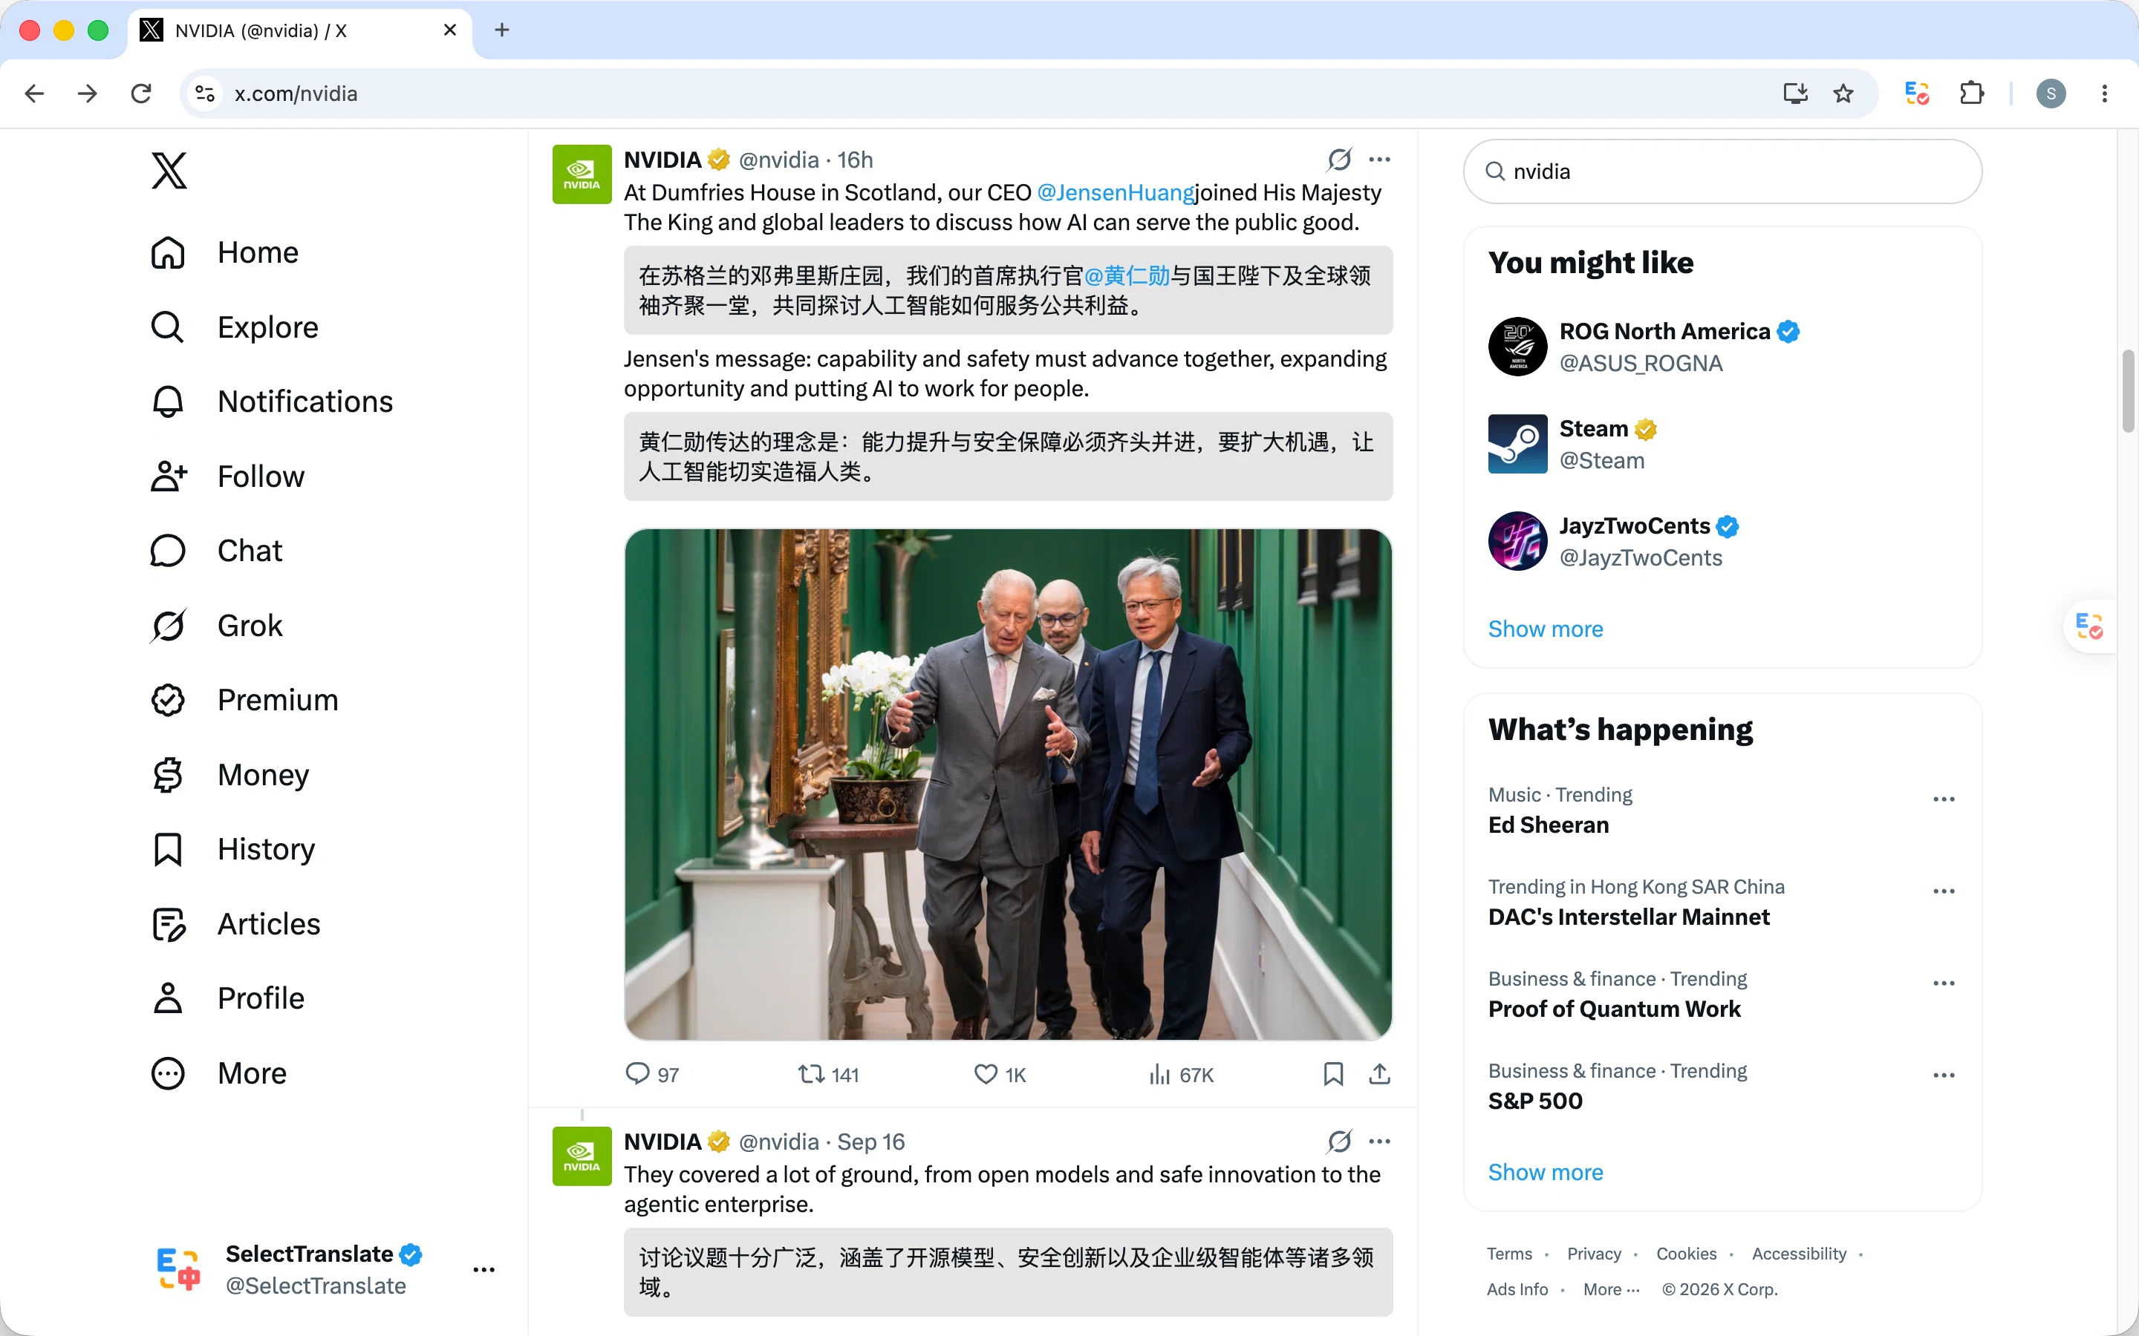
Task: Open the Ed Sheeran trending topic
Action: tap(1548, 825)
